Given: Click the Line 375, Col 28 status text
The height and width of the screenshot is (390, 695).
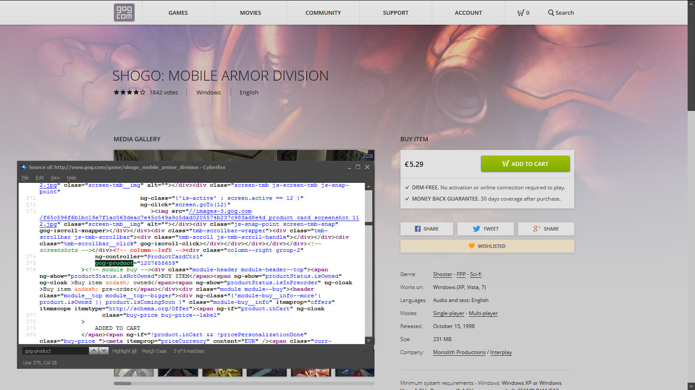Looking at the screenshot, I should [x=40, y=363].
